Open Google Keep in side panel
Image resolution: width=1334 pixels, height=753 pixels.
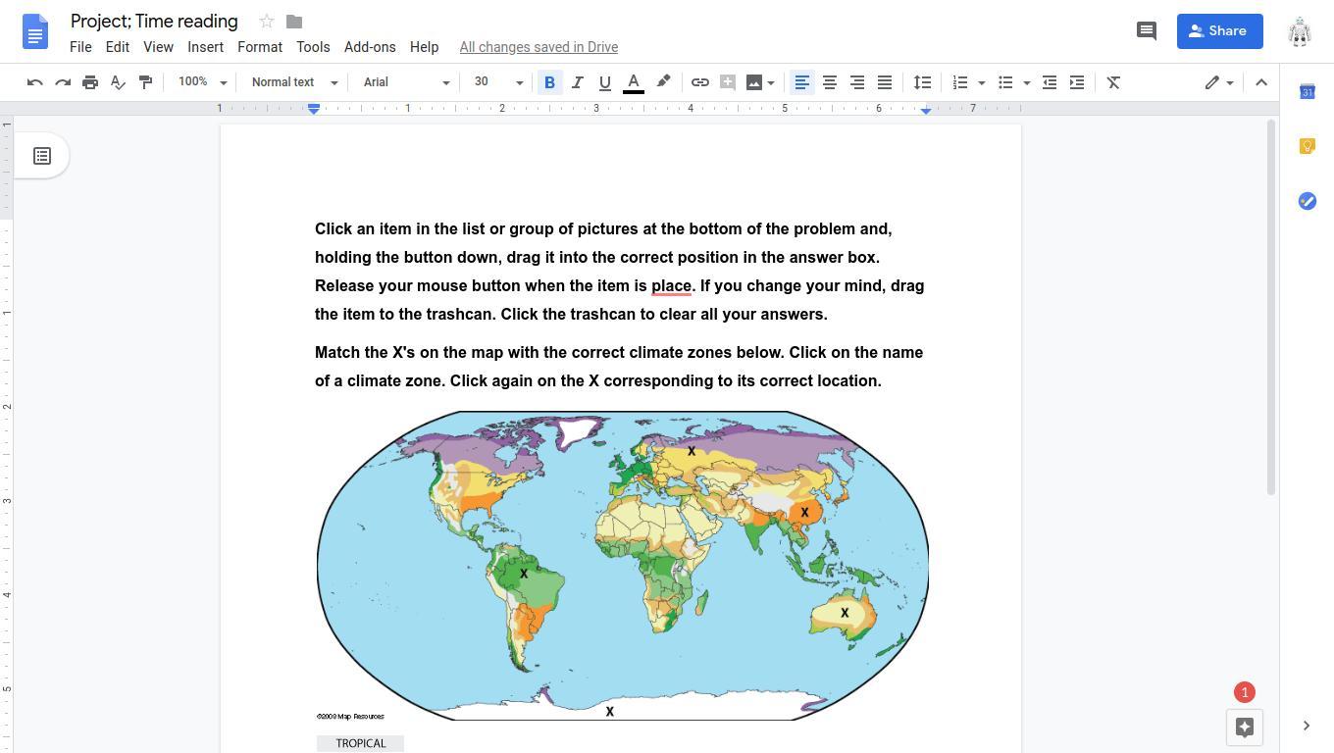pos(1307,146)
